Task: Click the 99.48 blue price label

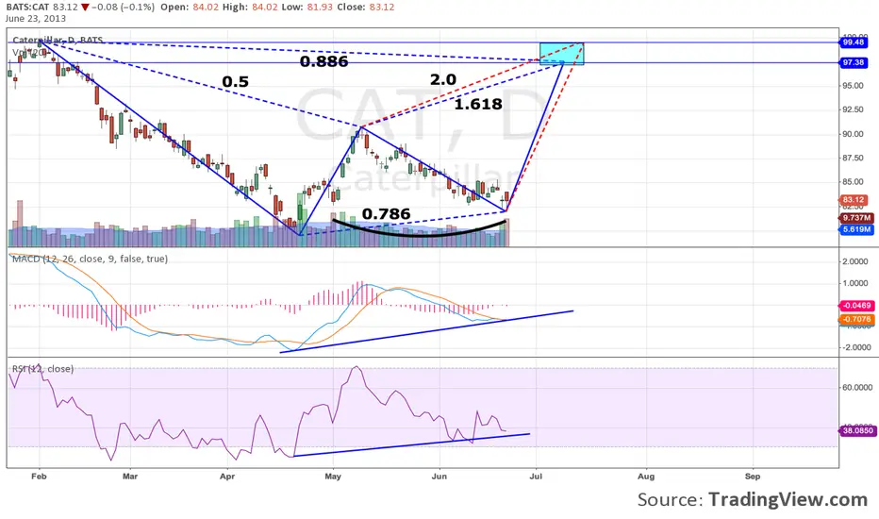Action: pyautogui.click(x=853, y=42)
